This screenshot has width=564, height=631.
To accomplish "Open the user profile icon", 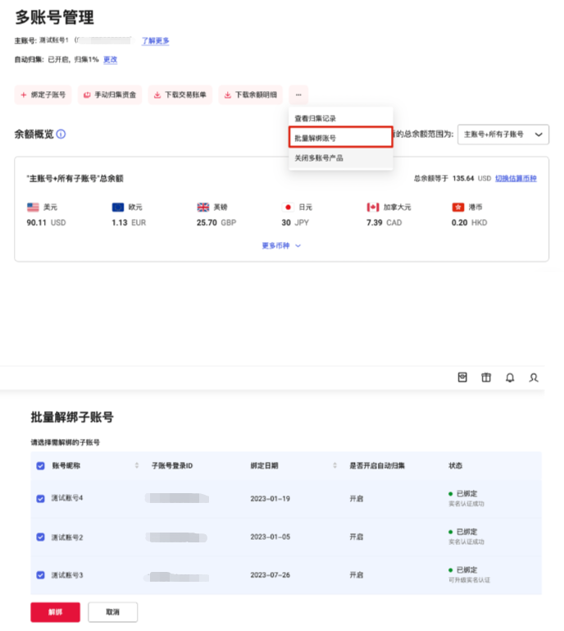I will (x=534, y=377).
